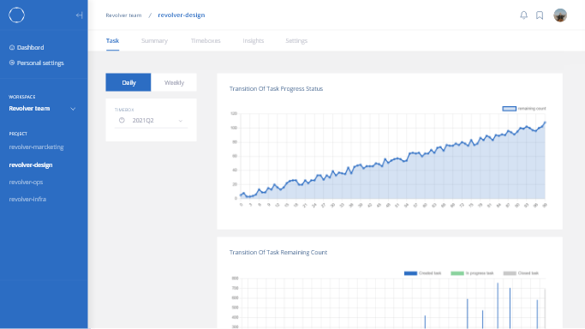Open the 2021Q2 timebox dropdown
585x329 pixels.
click(151, 121)
